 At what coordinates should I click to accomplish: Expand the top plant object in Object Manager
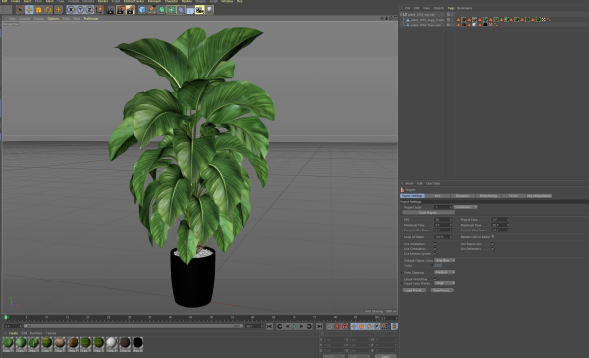(x=402, y=14)
